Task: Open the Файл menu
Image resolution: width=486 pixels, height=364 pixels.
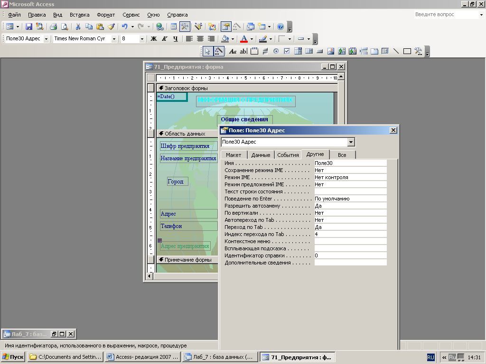Action: [x=14, y=15]
